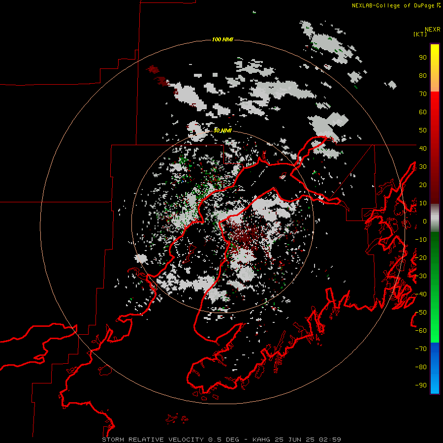Click the 0 value on the velocity scale
The height and width of the screenshot is (443, 443).
tap(425, 221)
